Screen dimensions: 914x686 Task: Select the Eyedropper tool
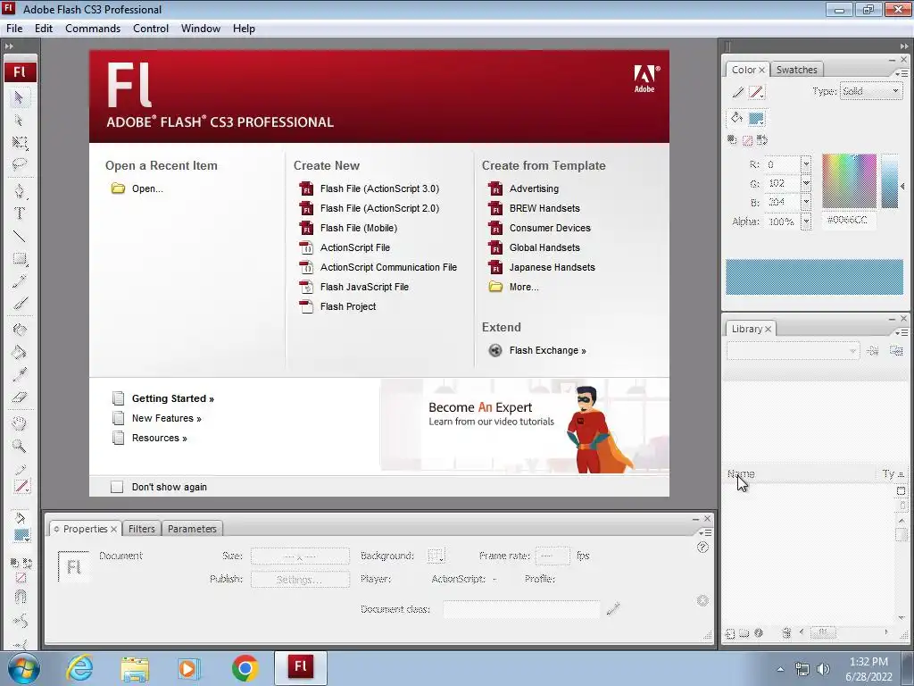(20, 375)
